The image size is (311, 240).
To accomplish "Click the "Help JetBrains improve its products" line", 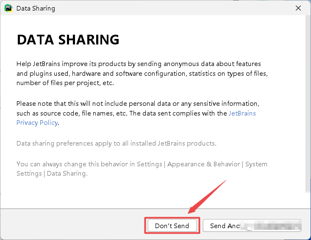I will click(x=76, y=64).
